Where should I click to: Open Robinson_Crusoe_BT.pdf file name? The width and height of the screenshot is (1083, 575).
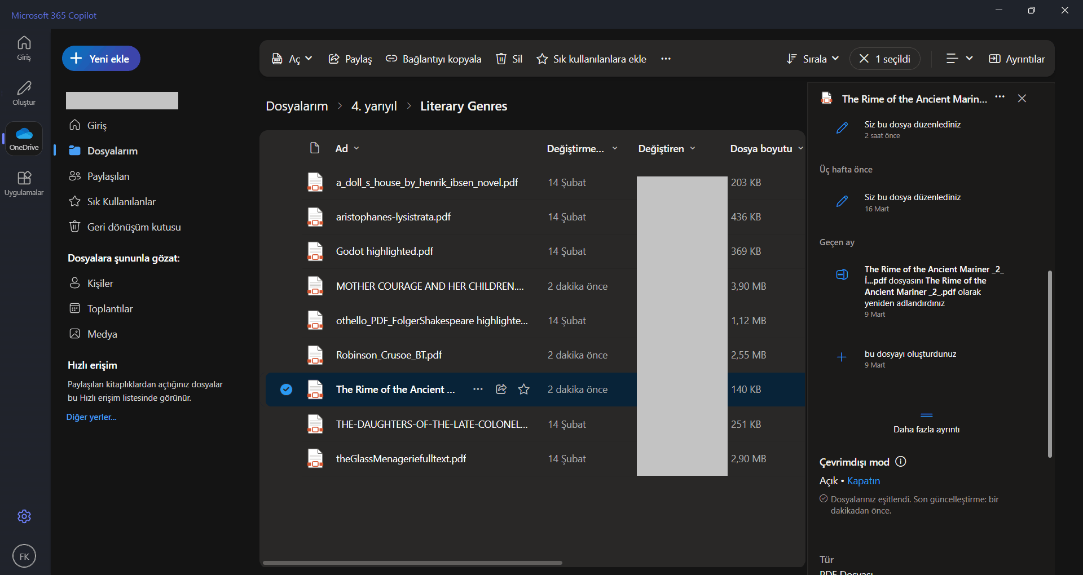point(389,355)
